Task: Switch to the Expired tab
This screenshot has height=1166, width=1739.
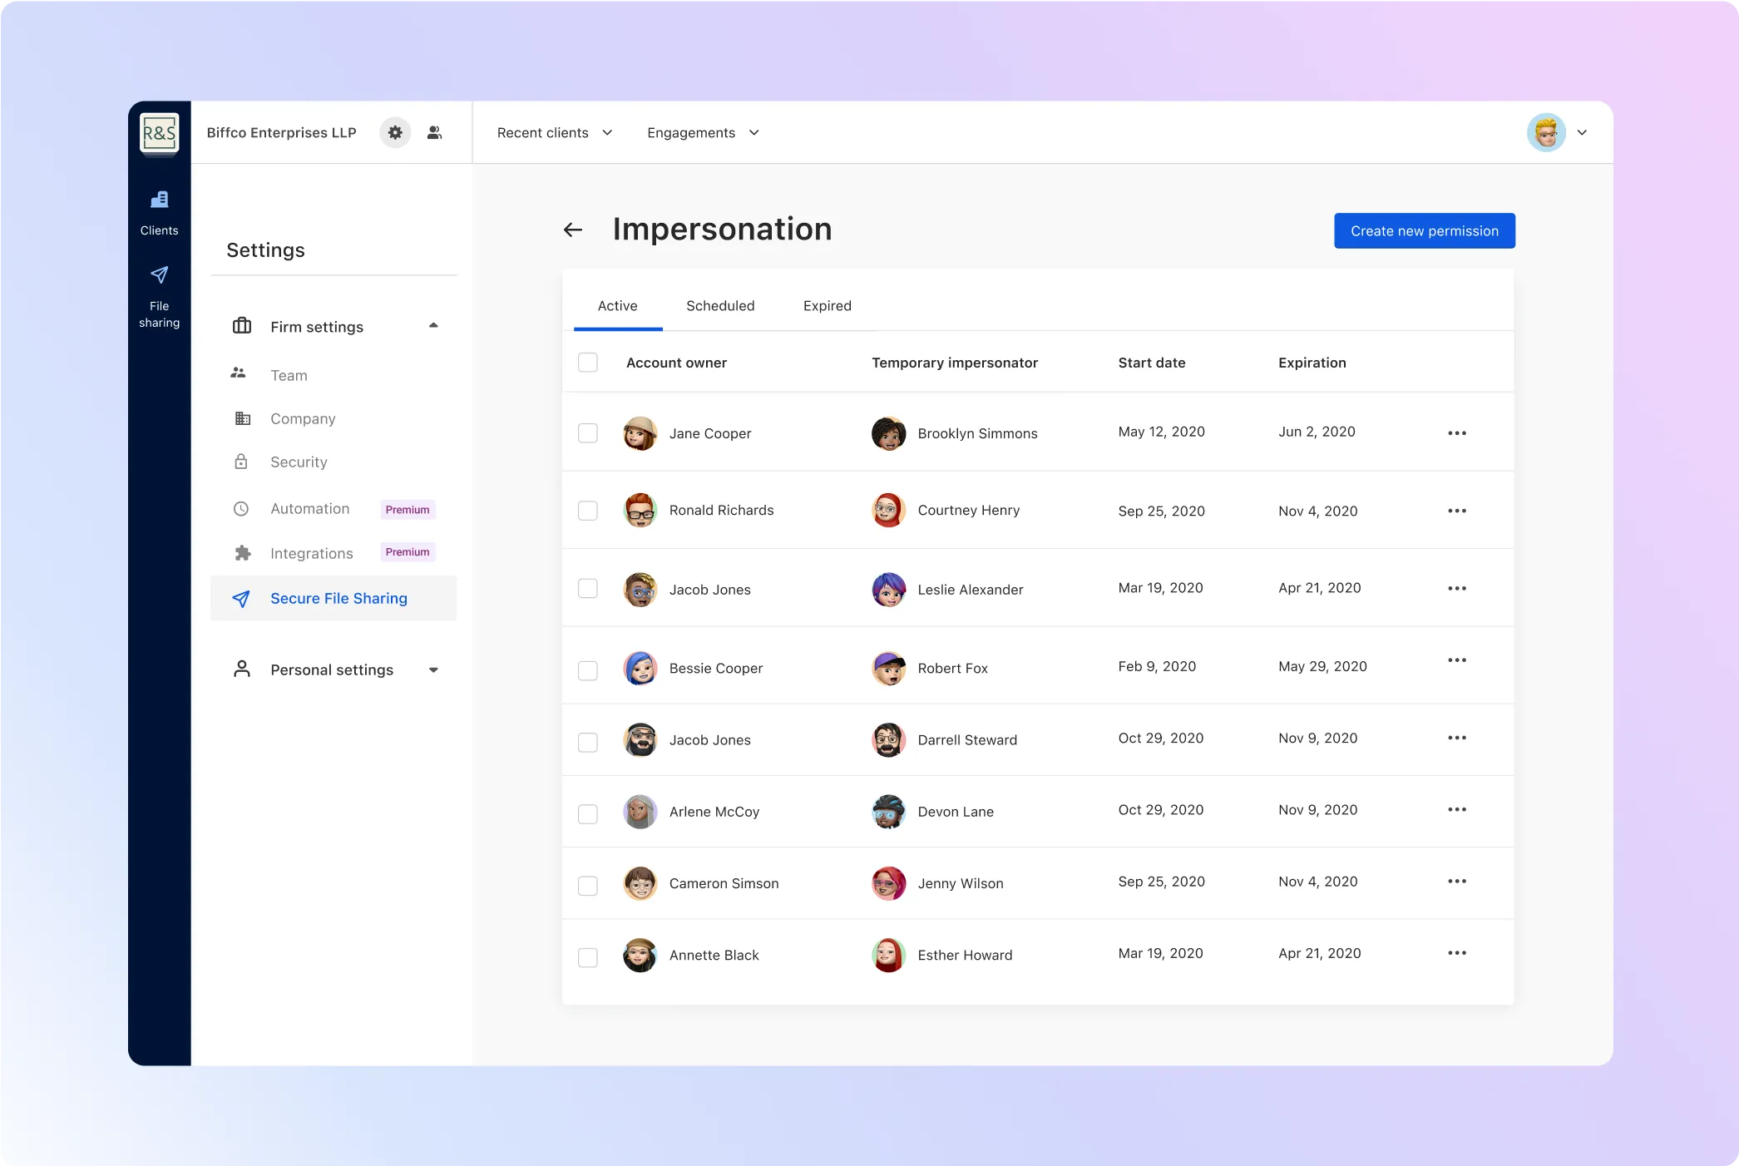Action: (x=828, y=306)
